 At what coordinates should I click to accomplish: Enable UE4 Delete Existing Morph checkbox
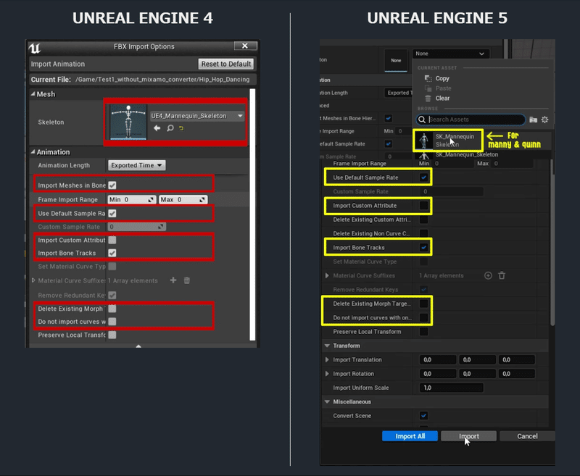[112, 308]
